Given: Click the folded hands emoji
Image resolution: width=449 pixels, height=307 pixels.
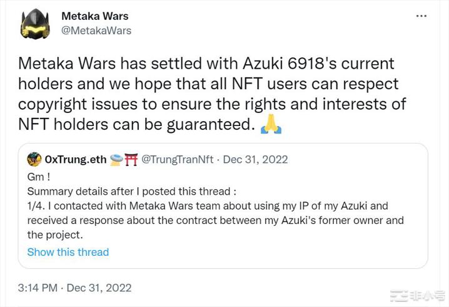Looking at the screenshot, I should (x=271, y=125).
